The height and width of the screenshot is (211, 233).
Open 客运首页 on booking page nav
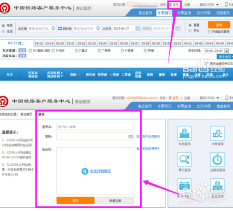click(145, 13)
